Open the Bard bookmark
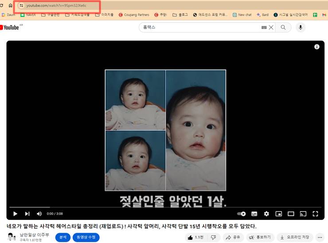This screenshot has width=328, height=243. (262, 15)
